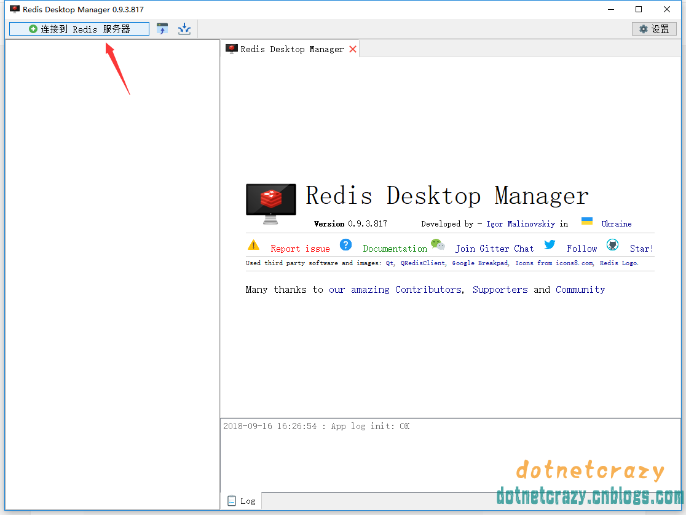
Task: Click the yellow warning triangle icon
Action: tap(253, 245)
